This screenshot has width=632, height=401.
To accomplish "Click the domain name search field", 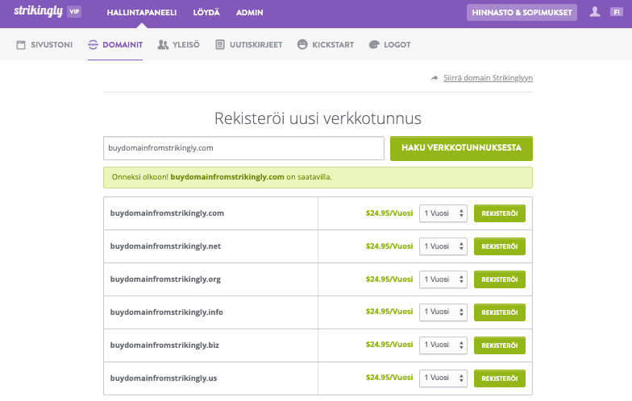I will pos(243,148).
